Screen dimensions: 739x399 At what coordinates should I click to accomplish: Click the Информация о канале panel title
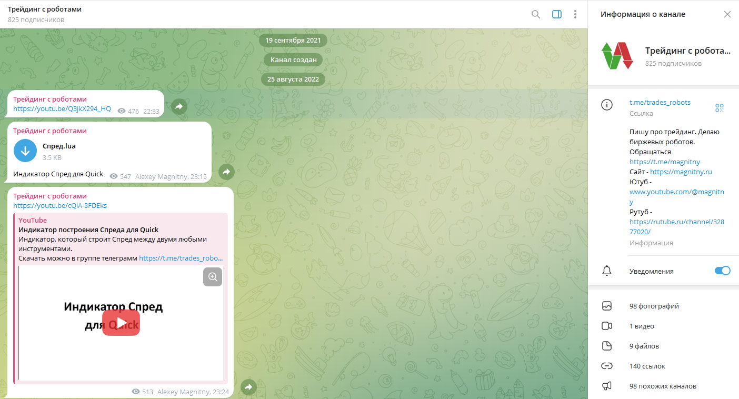(643, 14)
